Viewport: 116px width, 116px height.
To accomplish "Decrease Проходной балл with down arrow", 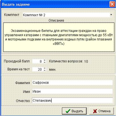I will pos(45,62).
